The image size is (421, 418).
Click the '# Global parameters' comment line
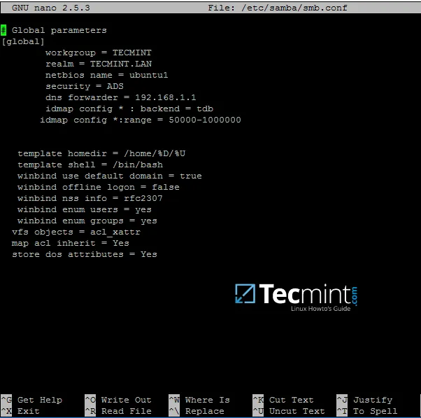pyautogui.click(x=54, y=30)
